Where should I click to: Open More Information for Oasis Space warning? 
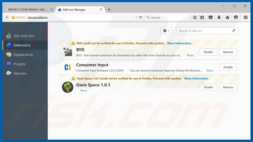pyautogui.click(x=196, y=78)
